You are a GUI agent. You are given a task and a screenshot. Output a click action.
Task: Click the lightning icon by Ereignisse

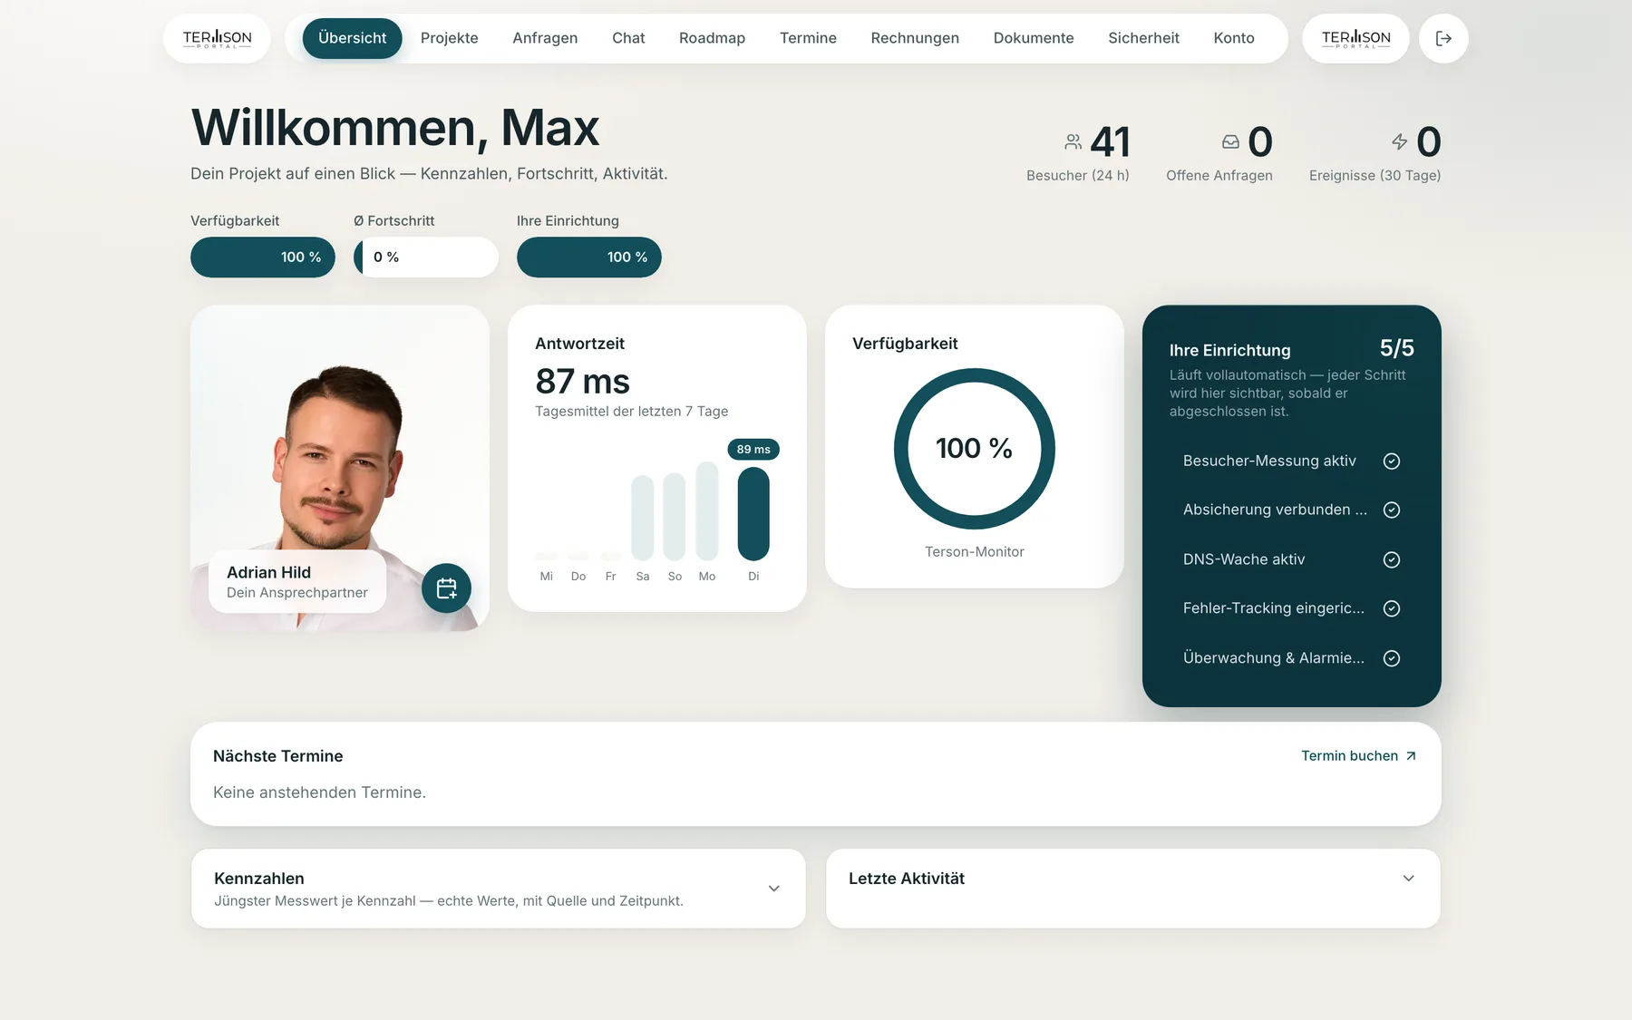[1400, 141]
